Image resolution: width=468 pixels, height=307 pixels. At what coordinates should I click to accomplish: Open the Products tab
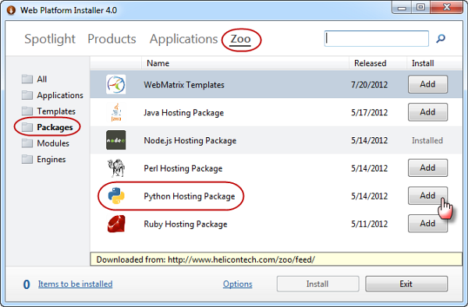point(112,39)
